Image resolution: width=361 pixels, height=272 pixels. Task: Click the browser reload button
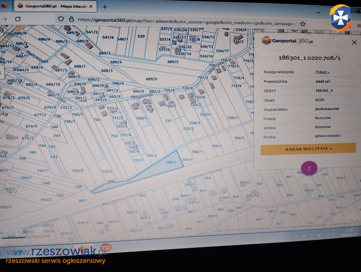pyautogui.click(x=18, y=19)
